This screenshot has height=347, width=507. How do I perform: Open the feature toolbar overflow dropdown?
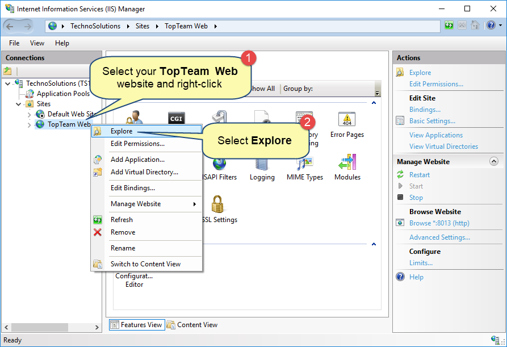tap(377, 93)
